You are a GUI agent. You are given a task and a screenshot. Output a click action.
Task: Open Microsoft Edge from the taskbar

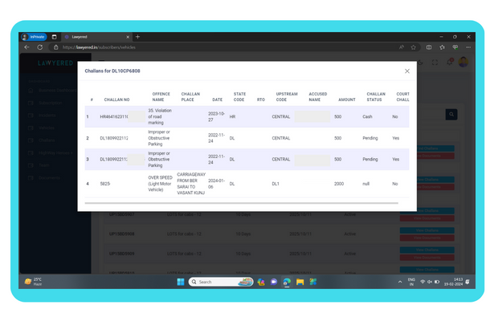(287, 282)
